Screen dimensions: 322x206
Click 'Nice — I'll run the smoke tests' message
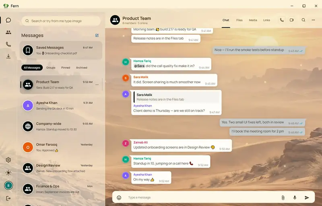pos(259,50)
